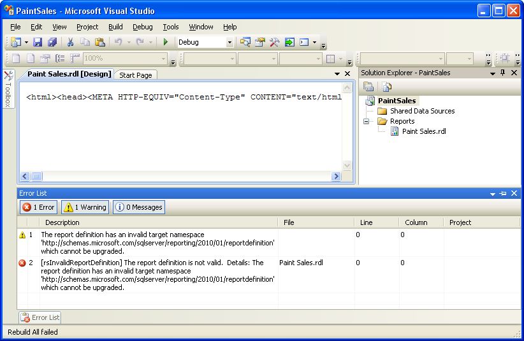The height and width of the screenshot is (341, 524).
Task: Open the Command Window icon dropdown arrow
Action: pyautogui.click(x=314, y=42)
